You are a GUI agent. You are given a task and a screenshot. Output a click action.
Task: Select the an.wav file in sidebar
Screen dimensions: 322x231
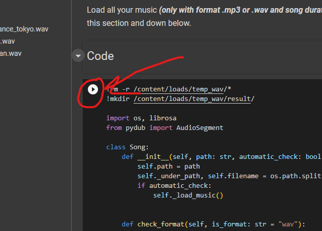pos(11,53)
